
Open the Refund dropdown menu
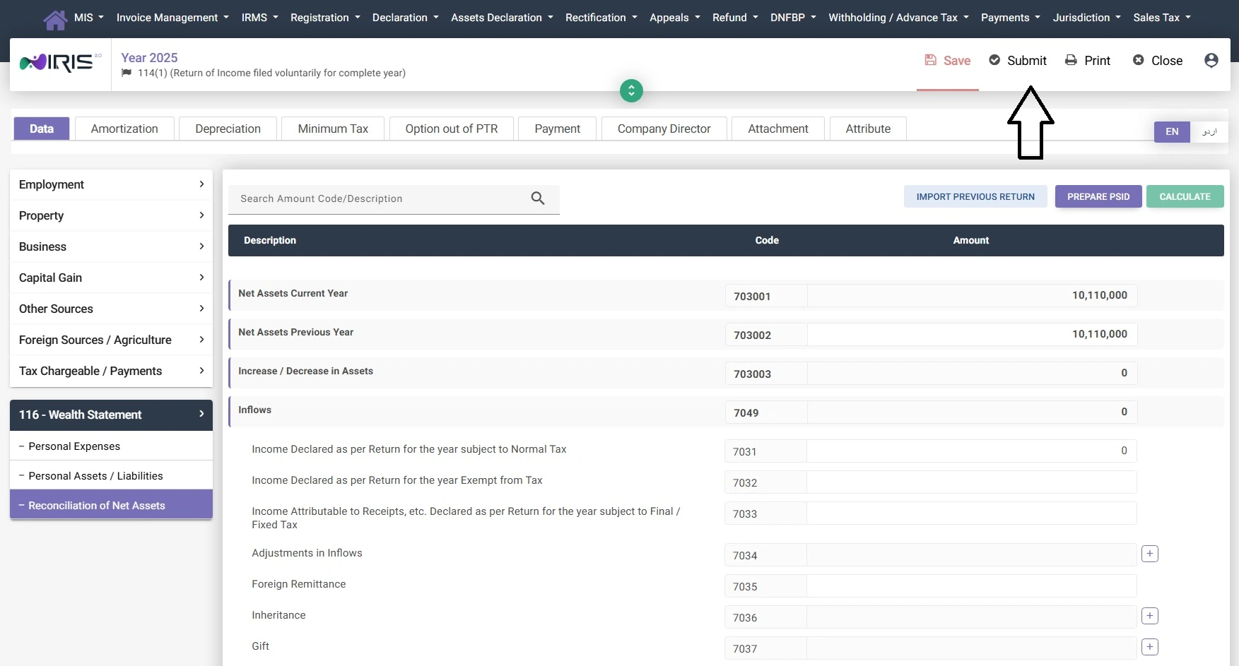click(x=735, y=18)
